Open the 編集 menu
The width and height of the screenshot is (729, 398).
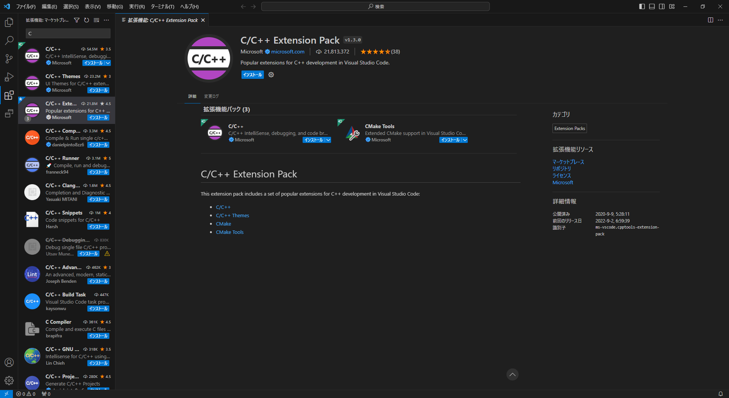click(x=49, y=6)
